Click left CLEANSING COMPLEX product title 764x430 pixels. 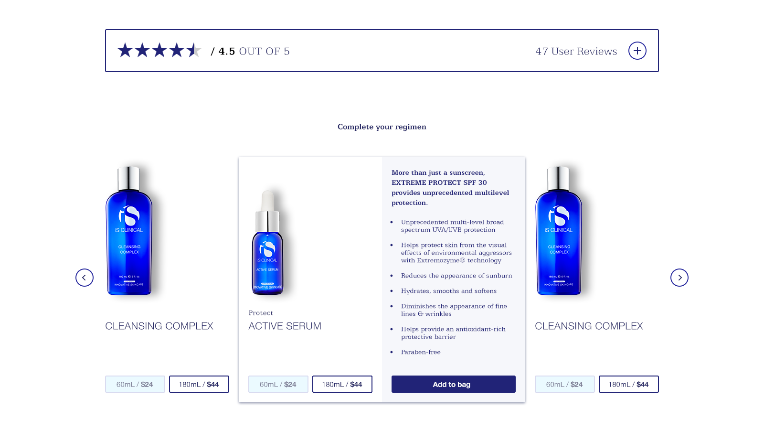click(x=159, y=326)
